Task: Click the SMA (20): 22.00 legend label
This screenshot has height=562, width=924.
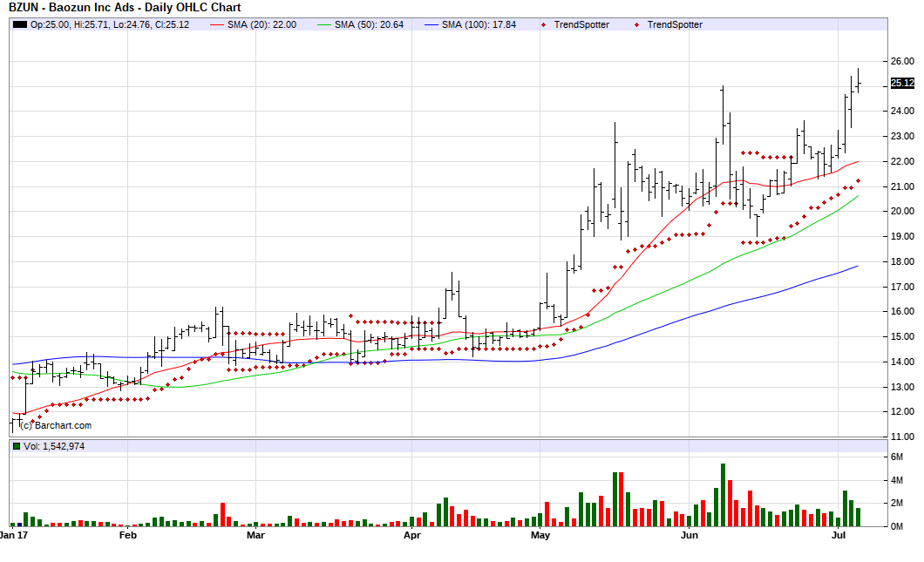Action: [x=262, y=24]
